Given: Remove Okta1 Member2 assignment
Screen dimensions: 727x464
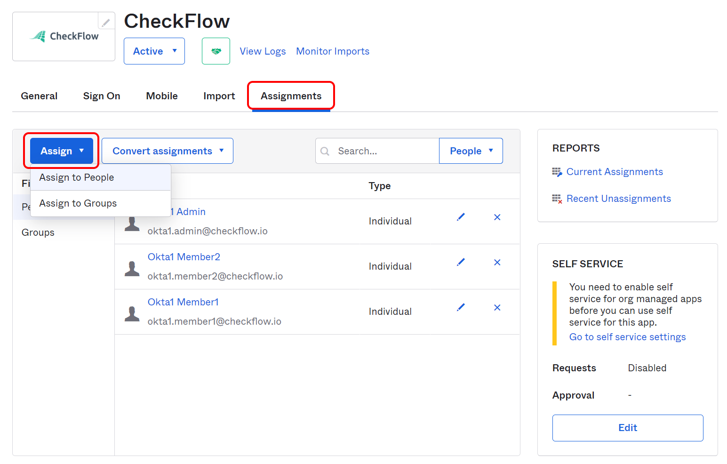Looking at the screenshot, I should (x=497, y=262).
